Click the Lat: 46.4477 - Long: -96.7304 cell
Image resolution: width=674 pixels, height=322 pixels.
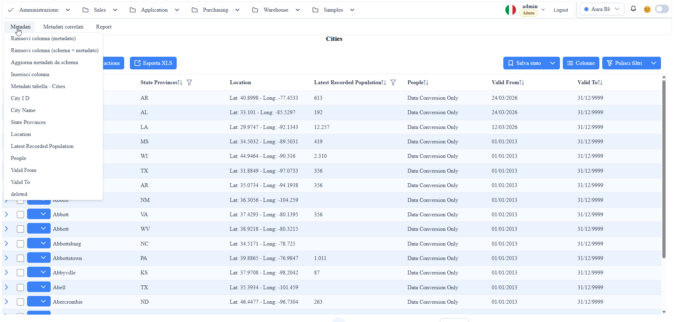264,302
